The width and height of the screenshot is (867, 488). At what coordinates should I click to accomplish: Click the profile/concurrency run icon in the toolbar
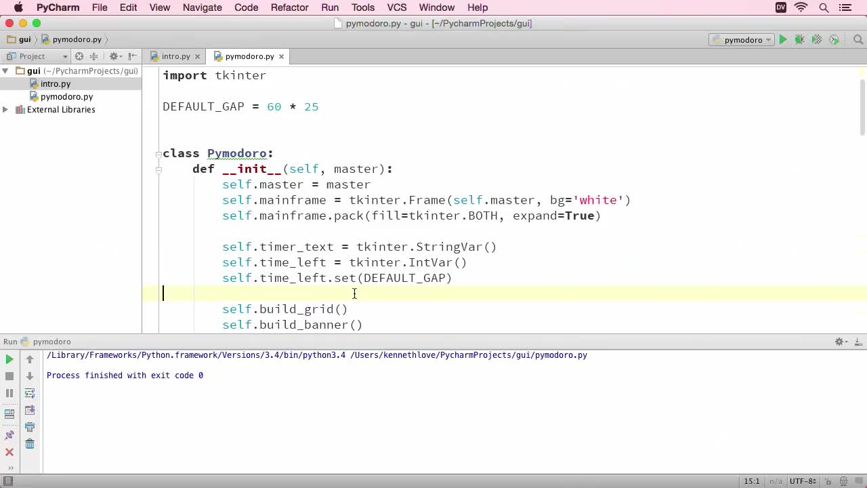tap(834, 40)
